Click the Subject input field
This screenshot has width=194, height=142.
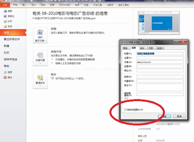[x=160, y=58]
